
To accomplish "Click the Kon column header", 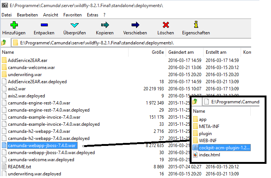I will coord(247,52).
